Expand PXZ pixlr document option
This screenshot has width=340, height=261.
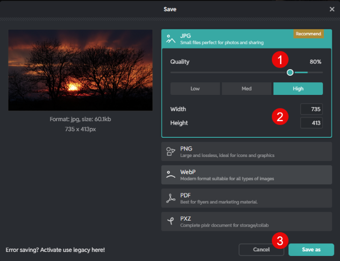(x=247, y=221)
